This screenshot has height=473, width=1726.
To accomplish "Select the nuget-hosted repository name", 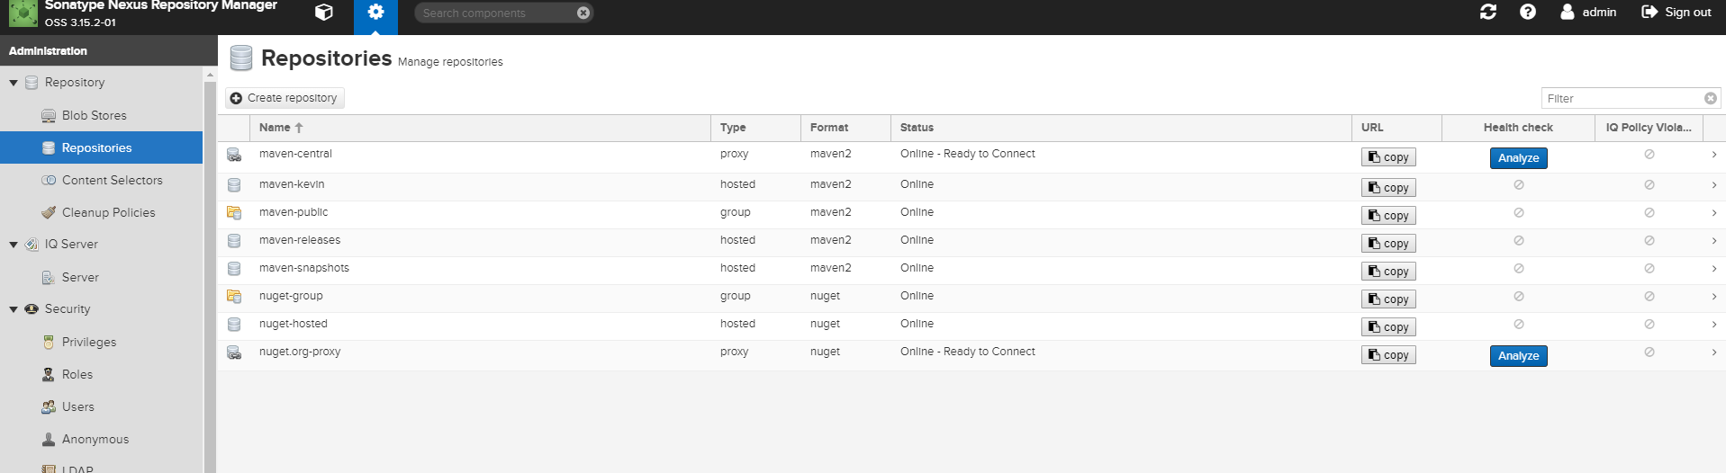I will point(294,324).
